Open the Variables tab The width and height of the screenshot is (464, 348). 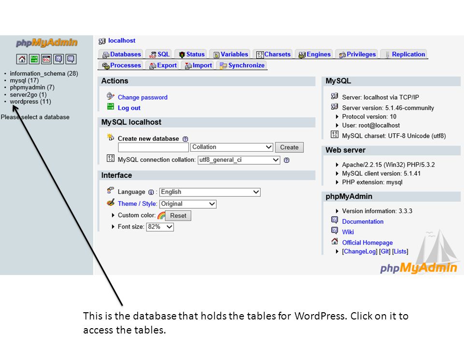pyautogui.click(x=231, y=55)
